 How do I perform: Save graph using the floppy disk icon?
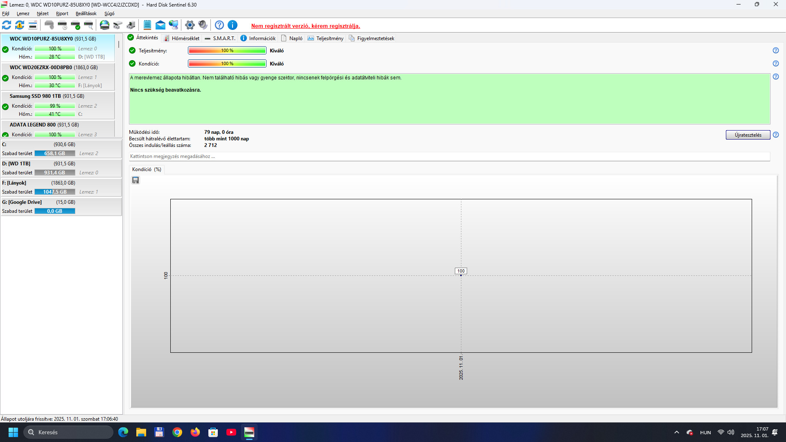[x=136, y=180]
